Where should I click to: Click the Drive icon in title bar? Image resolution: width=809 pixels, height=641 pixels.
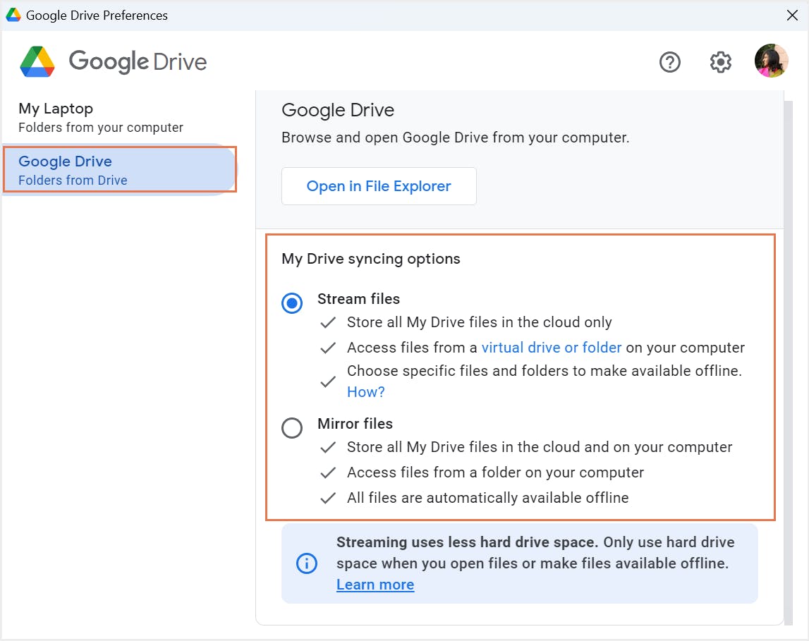pos(13,15)
